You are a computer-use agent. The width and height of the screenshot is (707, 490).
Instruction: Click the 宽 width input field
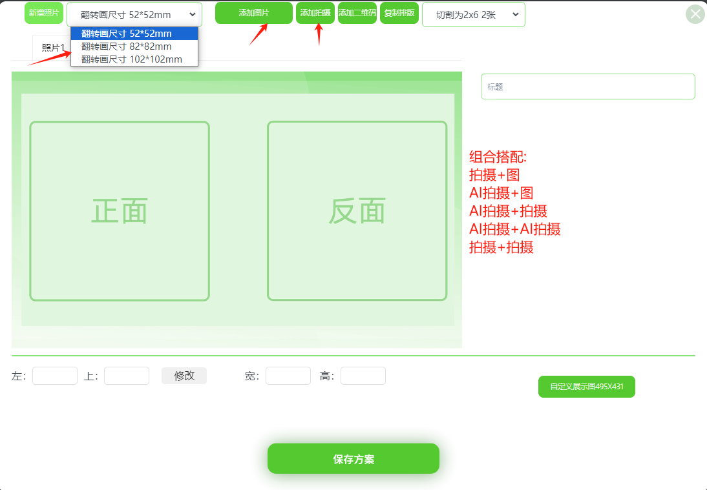[x=288, y=376]
